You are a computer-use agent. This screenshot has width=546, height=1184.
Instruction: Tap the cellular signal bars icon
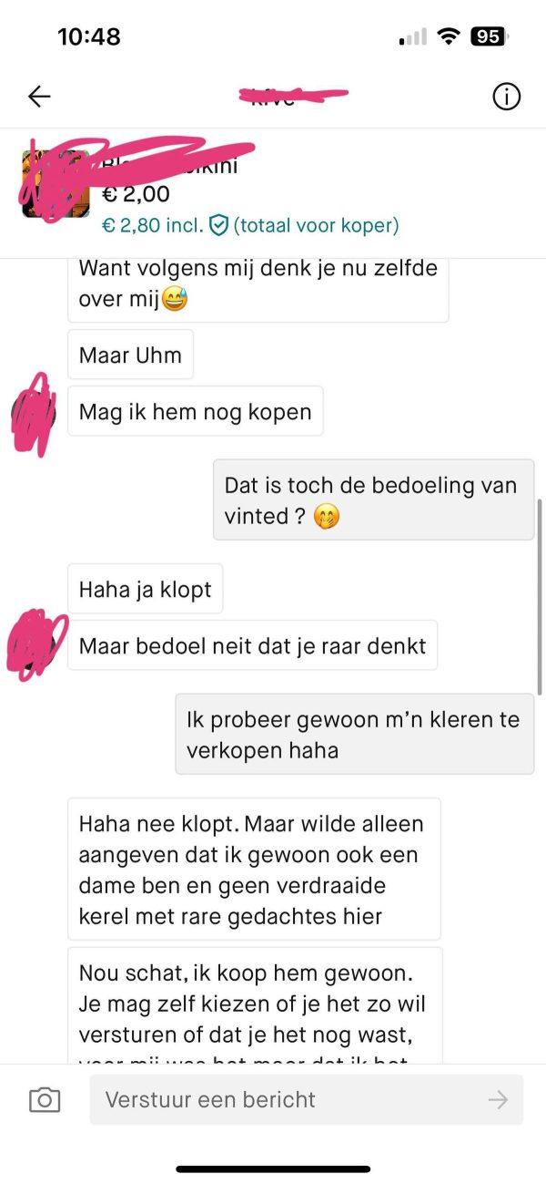[x=413, y=37]
